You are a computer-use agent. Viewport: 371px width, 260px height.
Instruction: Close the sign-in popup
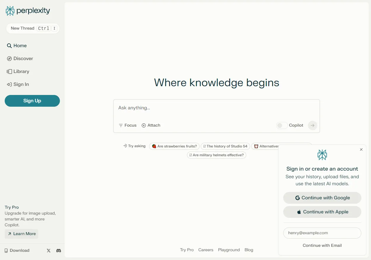pos(361,149)
